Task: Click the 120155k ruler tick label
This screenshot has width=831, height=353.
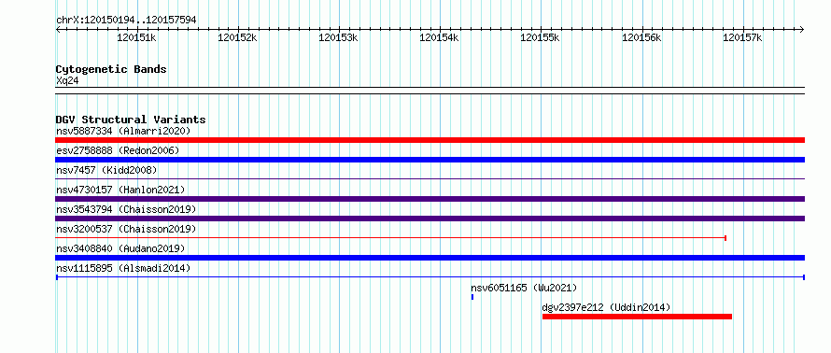Action: click(540, 38)
